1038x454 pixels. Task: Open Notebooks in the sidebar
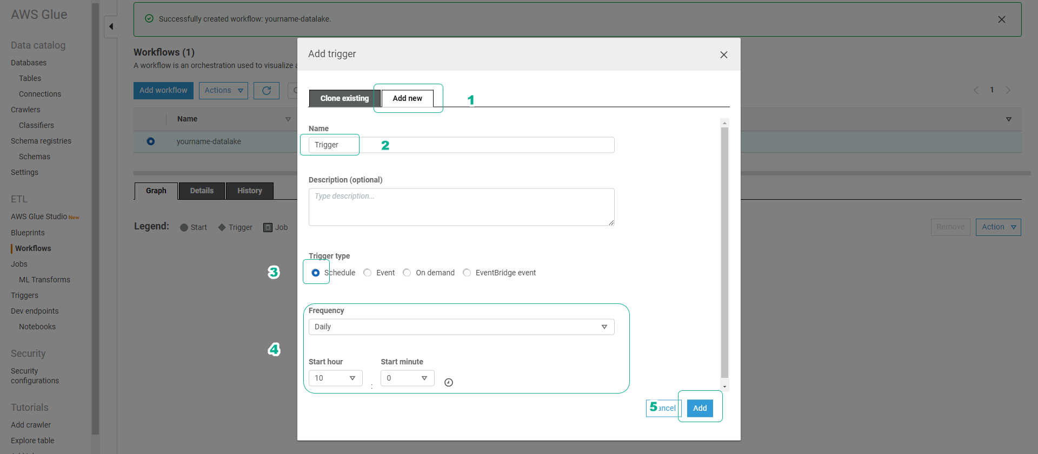(x=37, y=327)
